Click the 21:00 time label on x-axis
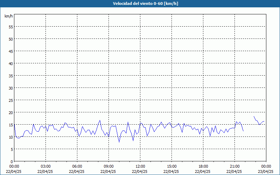 [234, 167]
